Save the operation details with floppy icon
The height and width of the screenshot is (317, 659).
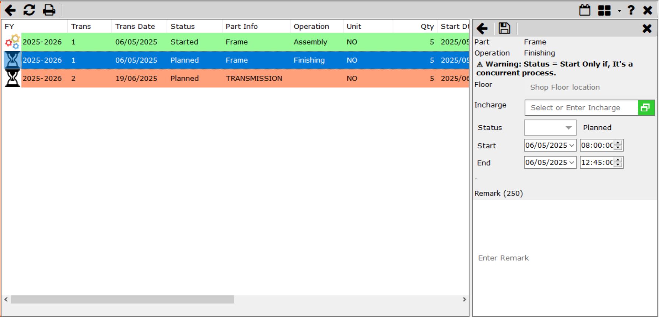pyautogui.click(x=504, y=28)
